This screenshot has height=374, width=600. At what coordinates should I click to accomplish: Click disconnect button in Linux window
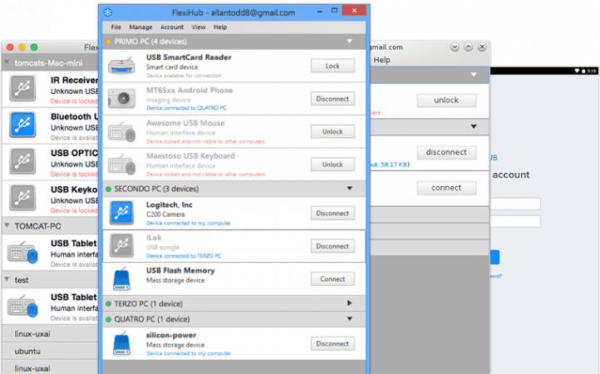446,152
